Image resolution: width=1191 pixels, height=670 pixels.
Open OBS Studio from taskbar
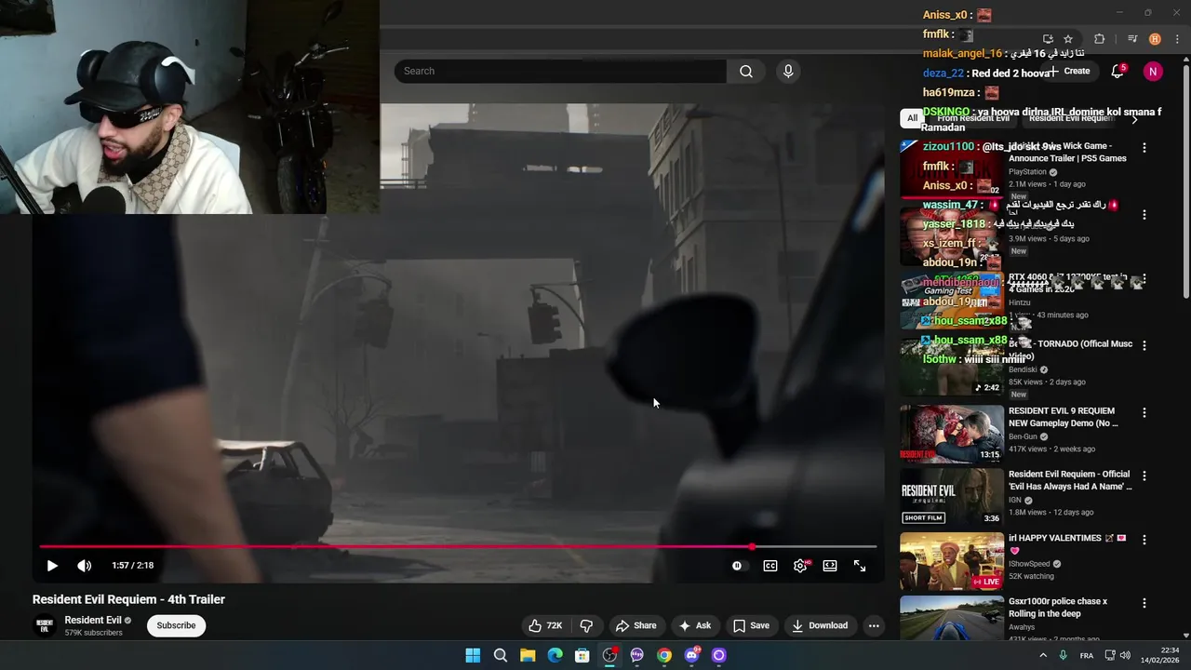609,655
